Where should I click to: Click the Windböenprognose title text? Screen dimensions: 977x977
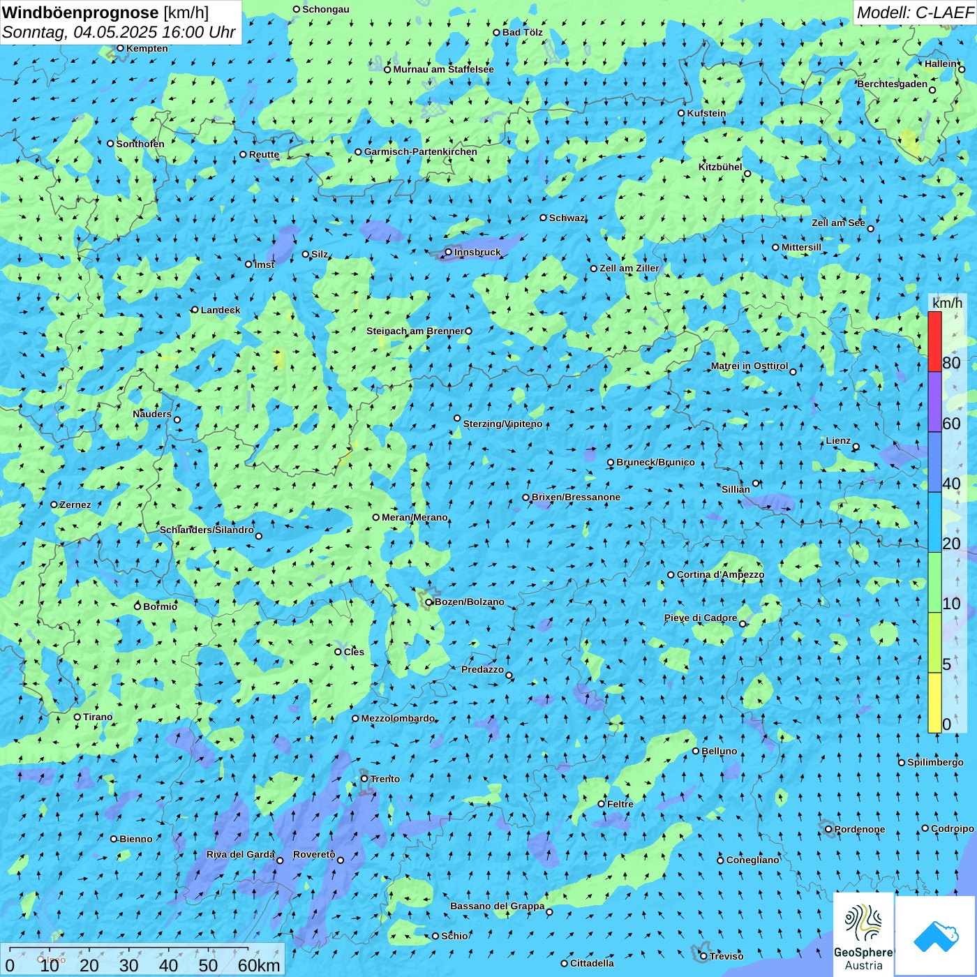pos(80,13)
